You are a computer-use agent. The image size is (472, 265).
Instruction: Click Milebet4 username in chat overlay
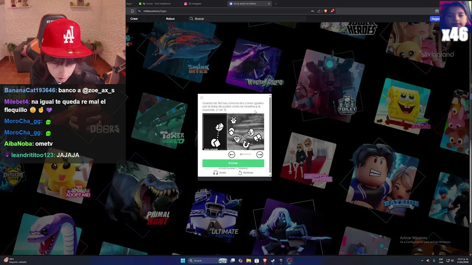[x=17, y=102]
